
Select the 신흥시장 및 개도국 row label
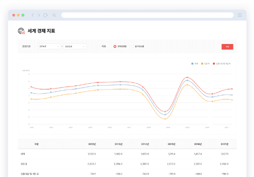click(30, 174)
